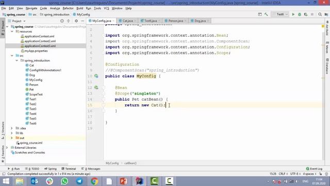Image resolution: width=330 pixels, height=186 pixels.
Task: Open the Terminal tool window
Action: pyautogui.click(x=69, y=169)
